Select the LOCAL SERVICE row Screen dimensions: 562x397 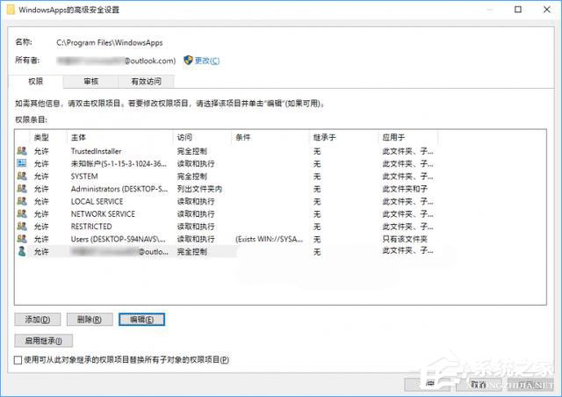click(227, 201)
